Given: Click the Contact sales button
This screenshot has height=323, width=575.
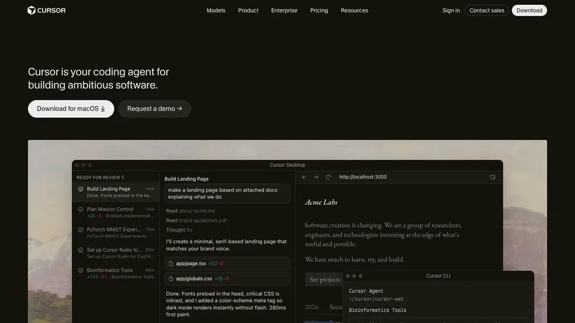Looking at the screenshot, I should [486, 11].
